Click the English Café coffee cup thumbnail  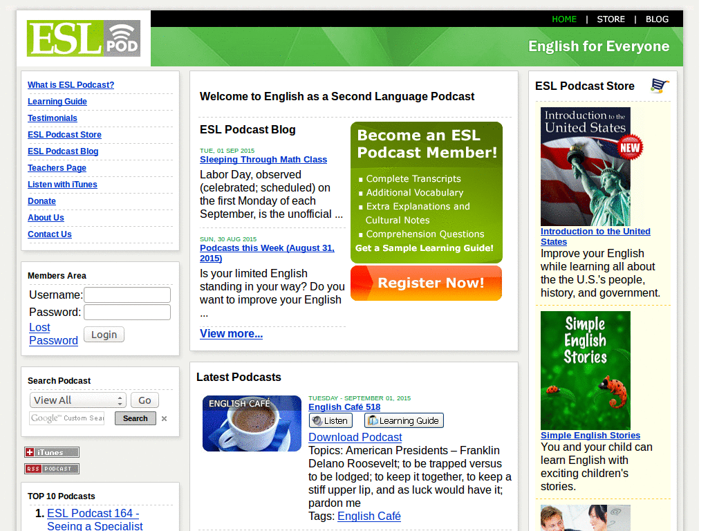[x=252, y=424]
